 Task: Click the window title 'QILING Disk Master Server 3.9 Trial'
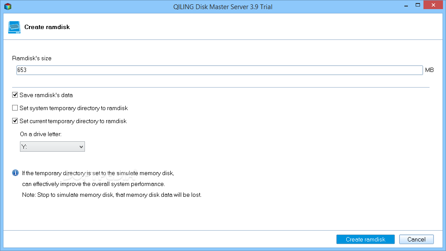pyautogui.click(x=223, y=7)
